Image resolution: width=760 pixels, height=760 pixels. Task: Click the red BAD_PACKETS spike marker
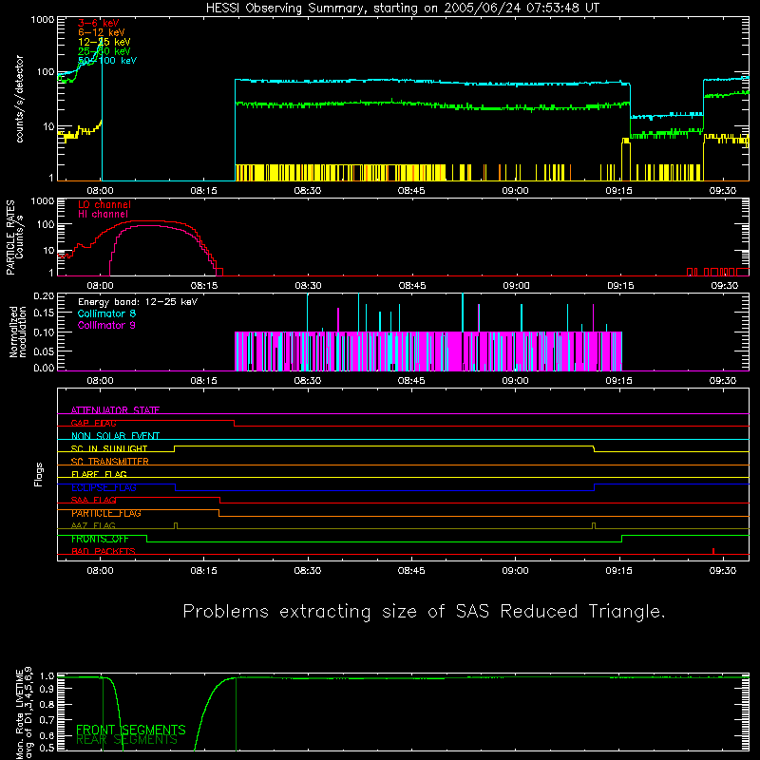pos(713,551)
